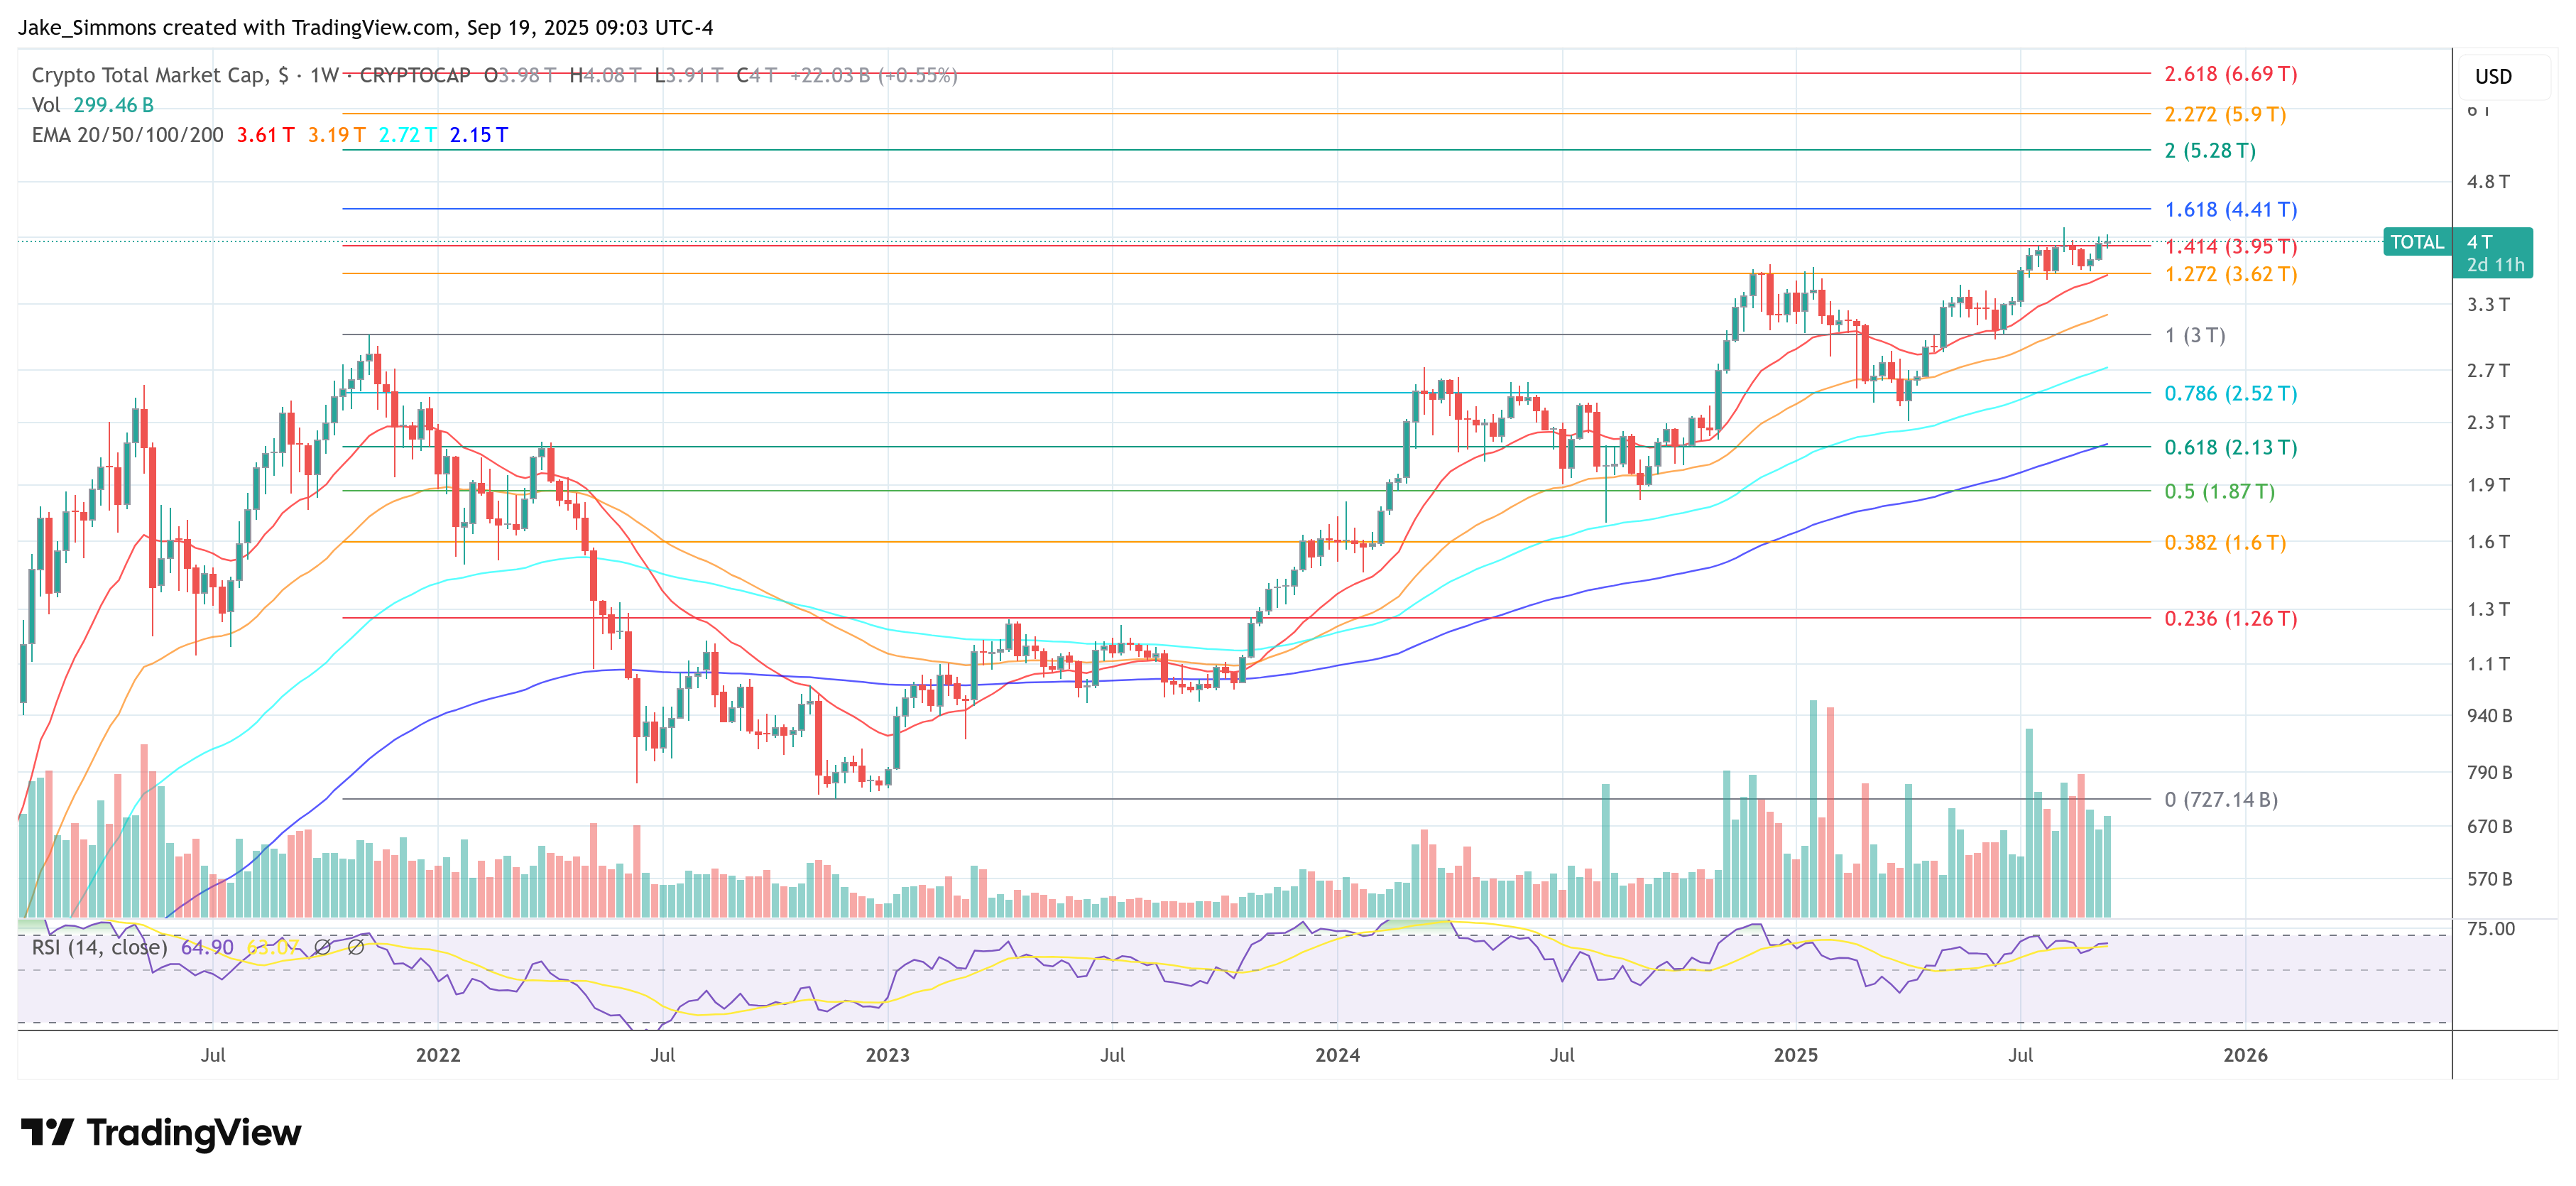Viewport: 2576px width, 1186px height.
Task: Select the RSI (14, close) indicator legend
Action: pos(99,946)
